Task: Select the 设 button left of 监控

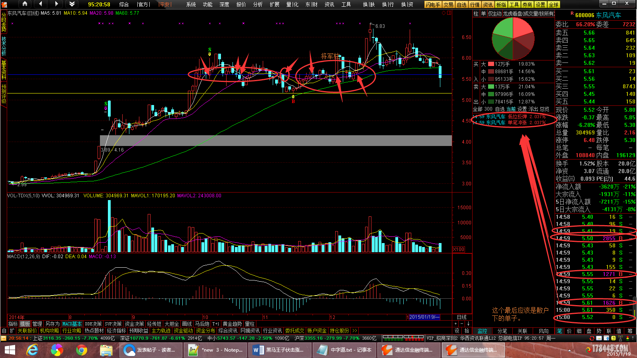Action: (x=457, y=331)
